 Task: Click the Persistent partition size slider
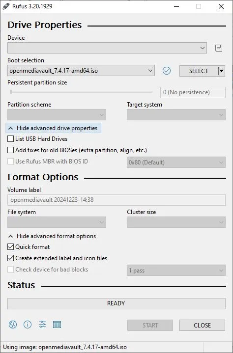(x=81, y=92)
